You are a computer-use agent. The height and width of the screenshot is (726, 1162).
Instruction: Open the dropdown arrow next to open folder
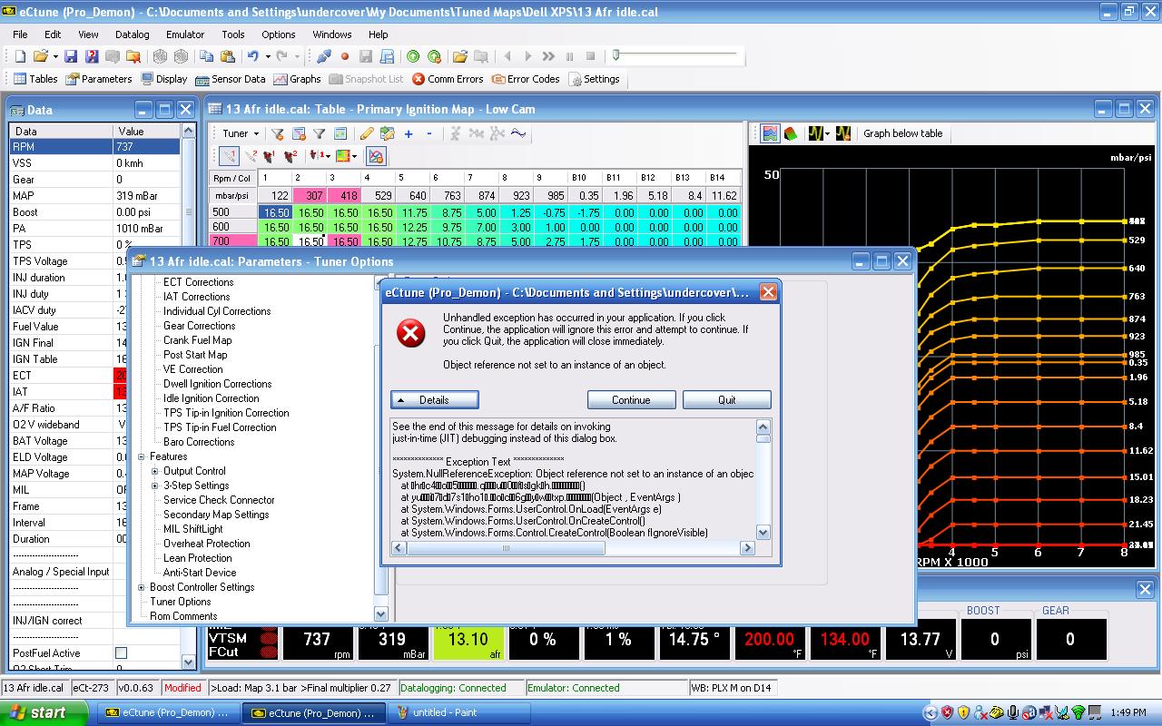click(54, 56)
